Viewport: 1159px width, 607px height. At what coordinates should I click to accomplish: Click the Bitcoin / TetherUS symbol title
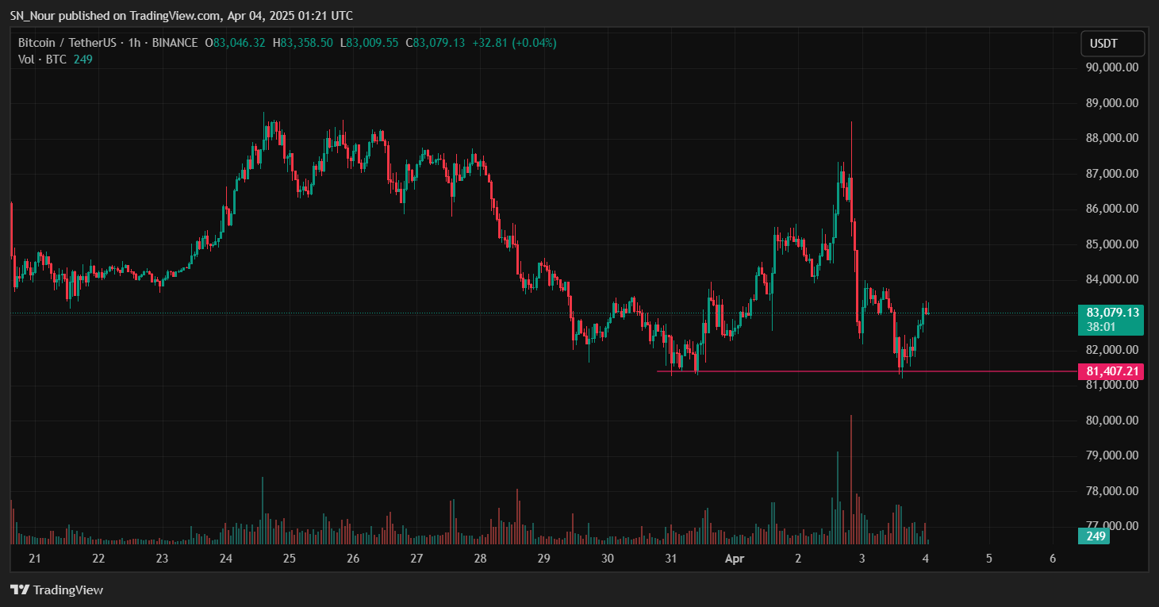67,43
